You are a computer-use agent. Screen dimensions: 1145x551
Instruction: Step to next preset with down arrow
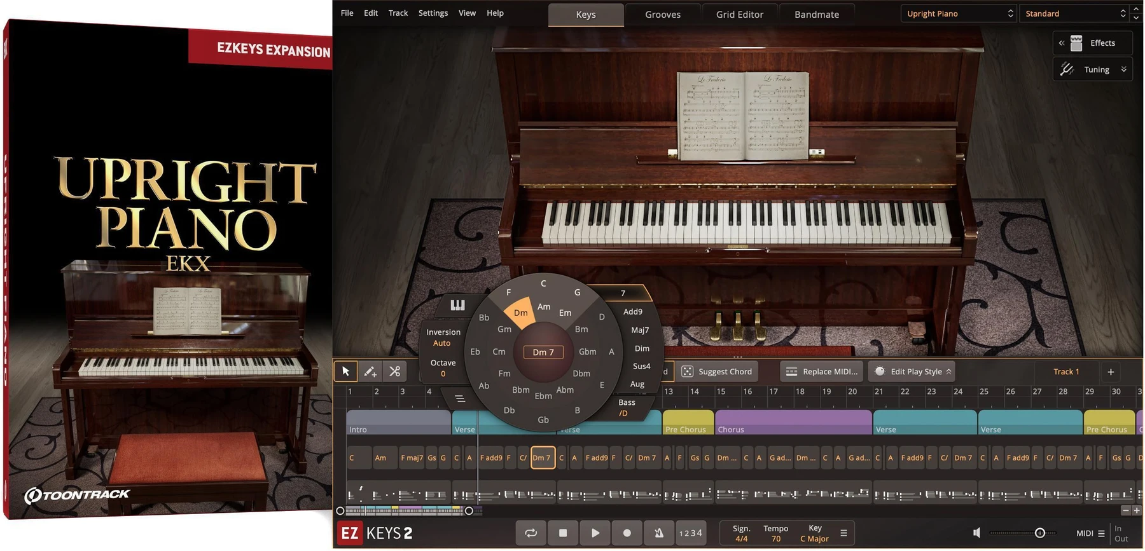point(1136,18)
